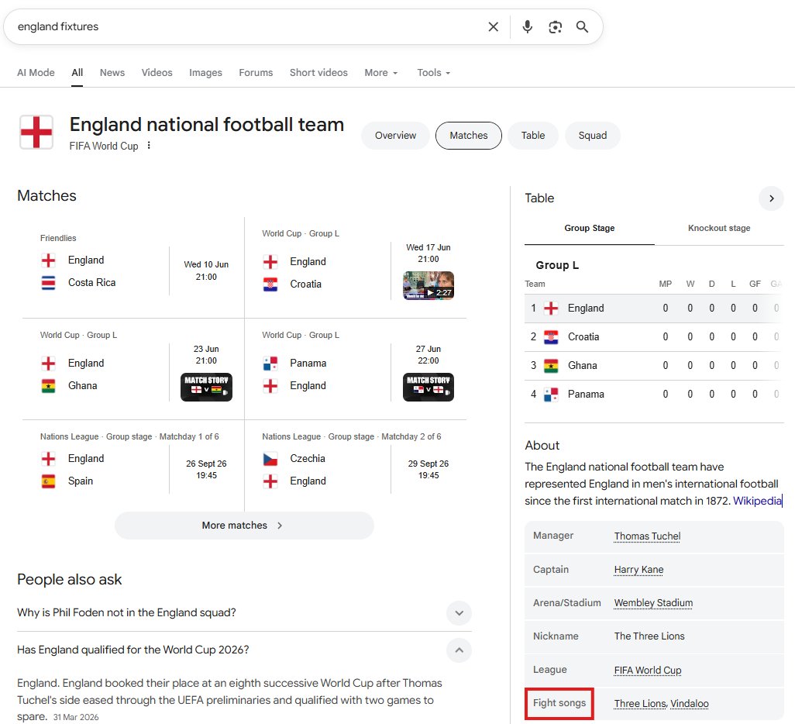Open the Videos tab
The image size is (795, 724).
pos(157,73)
